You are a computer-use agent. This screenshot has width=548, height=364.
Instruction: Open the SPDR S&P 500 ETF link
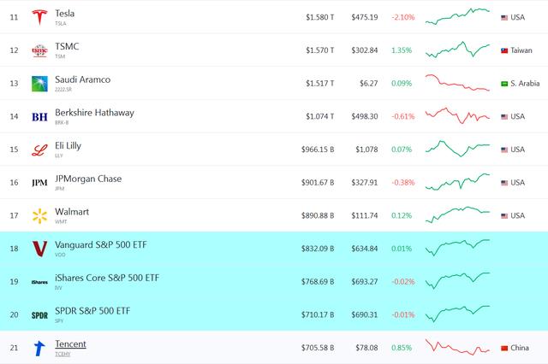[93, 311]
